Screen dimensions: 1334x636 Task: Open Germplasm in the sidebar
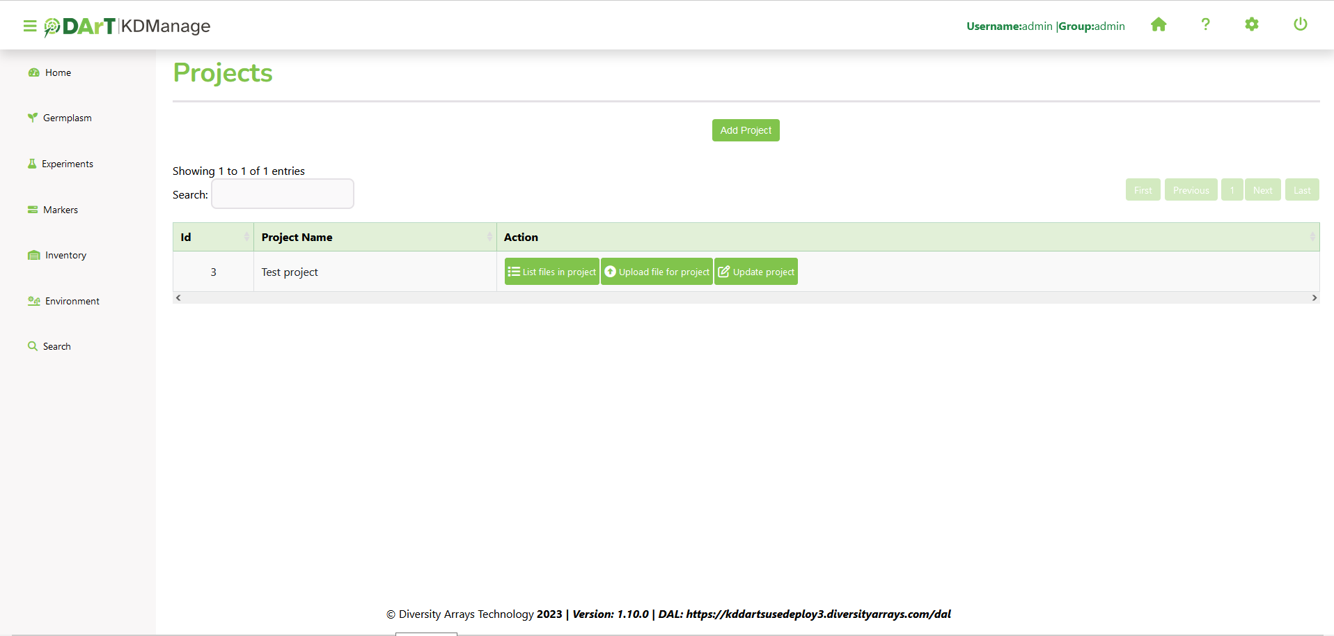[67, 118]
